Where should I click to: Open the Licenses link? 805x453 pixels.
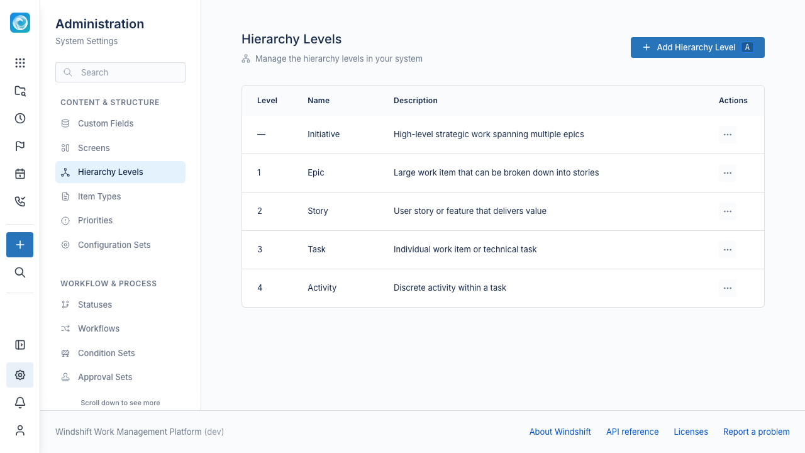pyautogui.click(x=691, y=432)
